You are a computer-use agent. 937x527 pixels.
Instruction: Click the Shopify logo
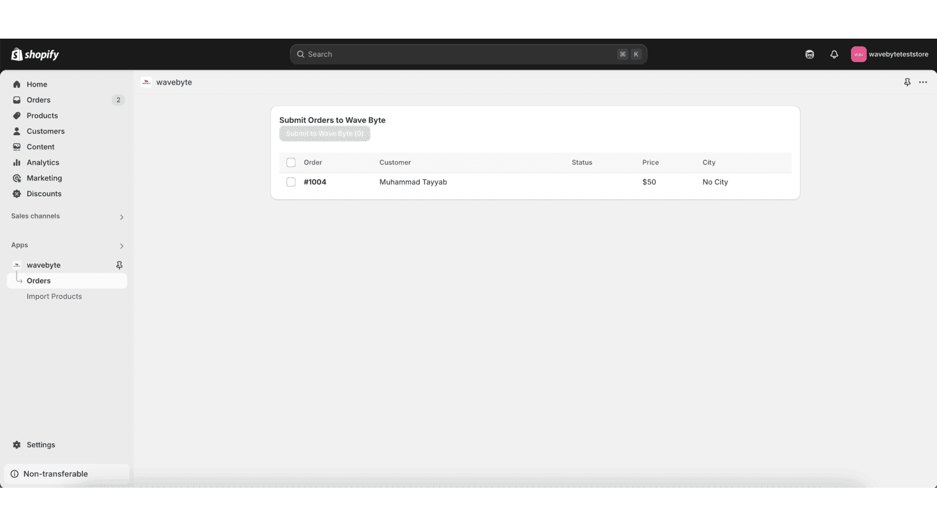pyautogui.click(x=35, y=54)
